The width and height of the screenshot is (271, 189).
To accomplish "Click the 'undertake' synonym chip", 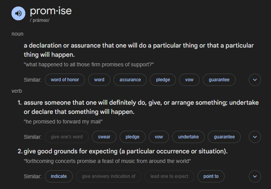I will click(x=188, y=137).
